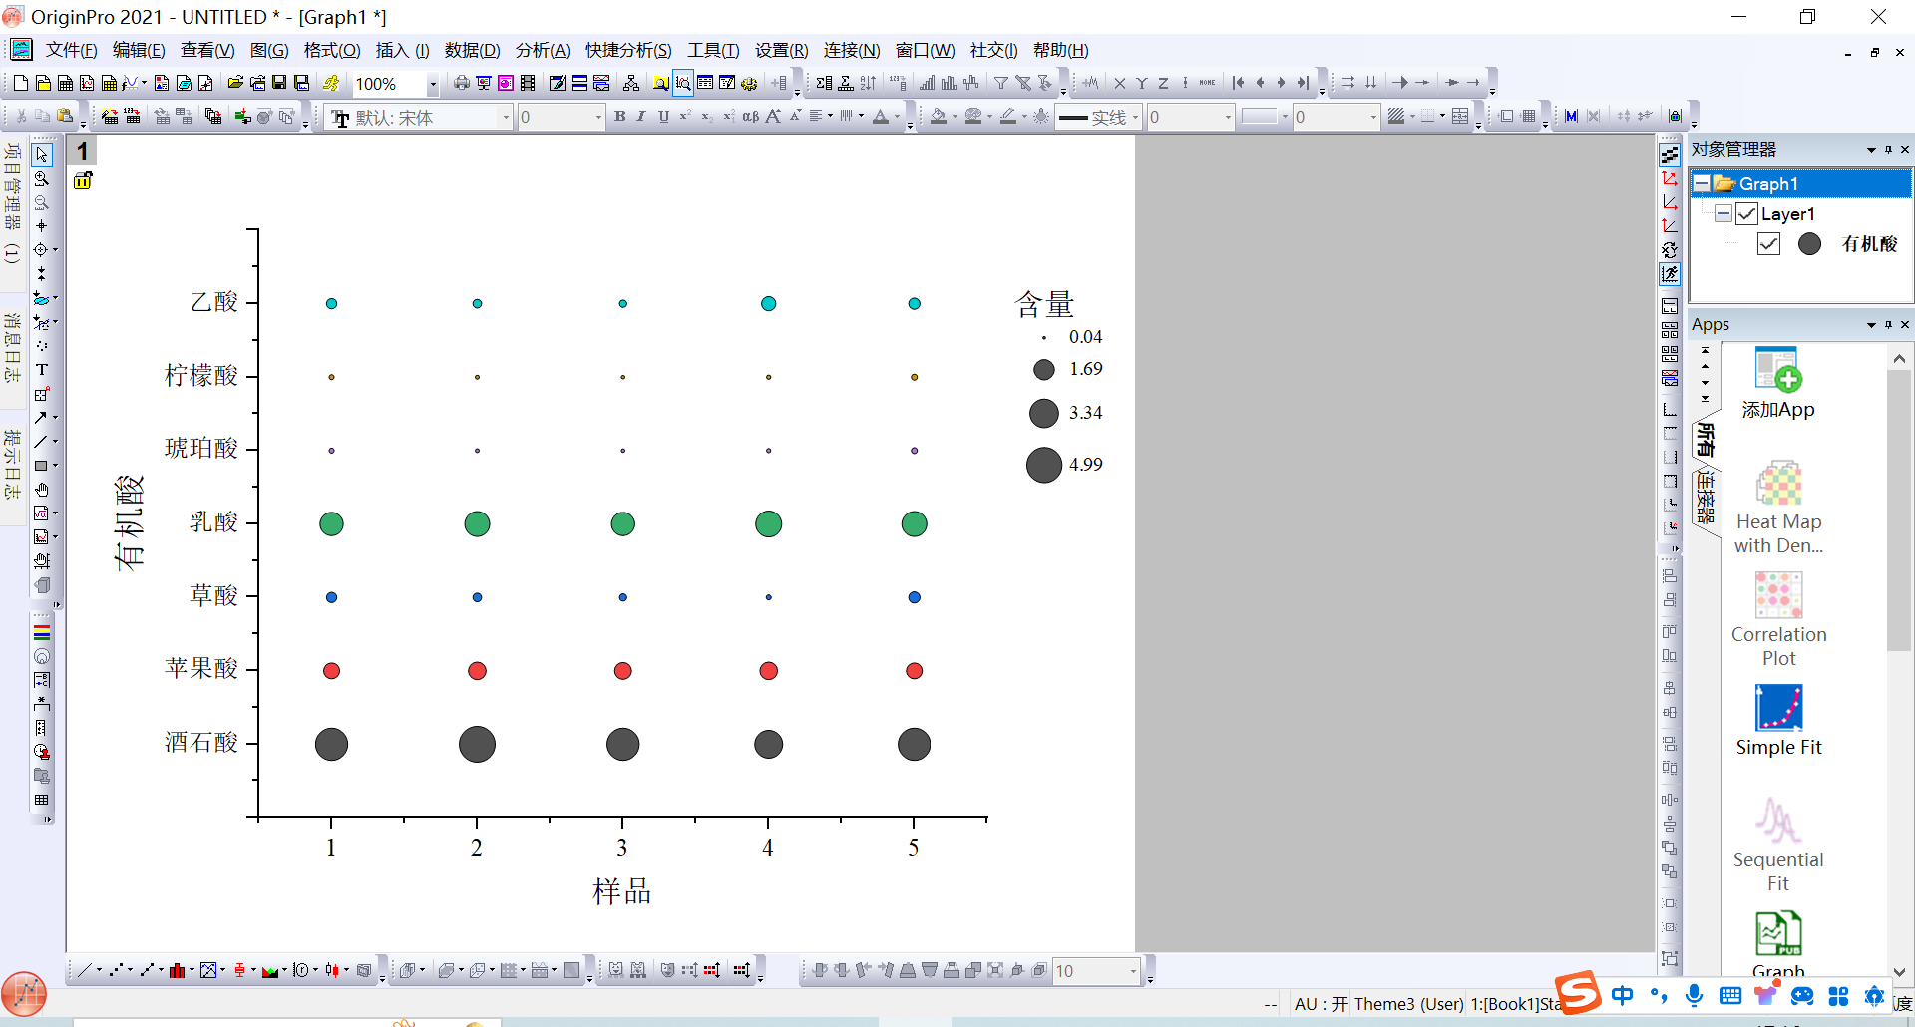This screenshot has width=1915, height=1027.
Task: Click the Bold formatting button
Action: tap(619, 117)
